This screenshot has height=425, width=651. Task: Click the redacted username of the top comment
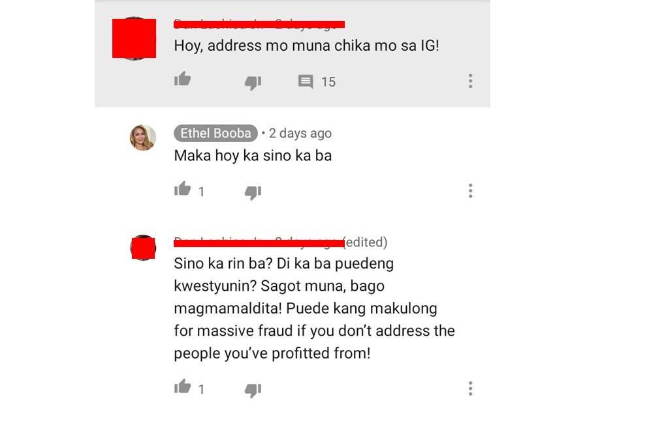click(x=259, y=25)
